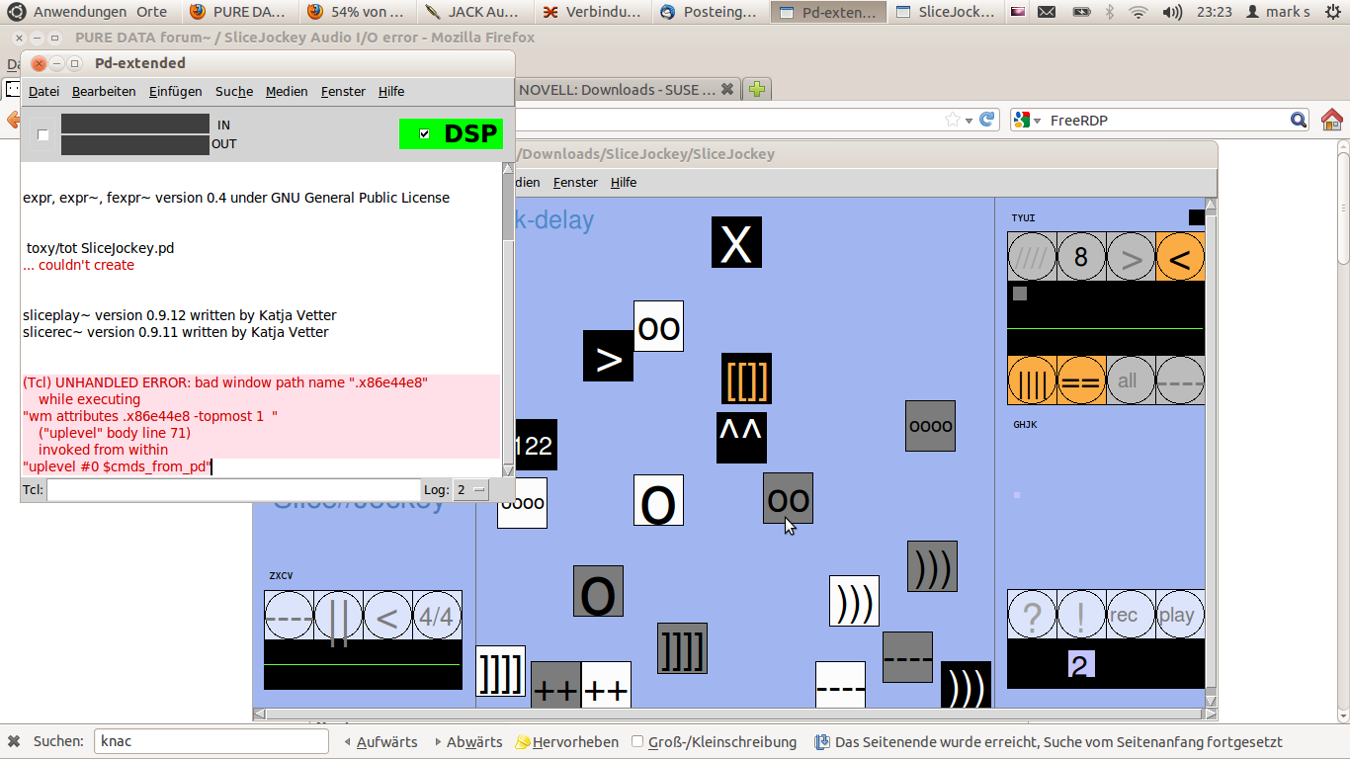Open the Hilfe menu in SliceJockey window
This screenshot has width=1350, height=759.
coord(624,182)
